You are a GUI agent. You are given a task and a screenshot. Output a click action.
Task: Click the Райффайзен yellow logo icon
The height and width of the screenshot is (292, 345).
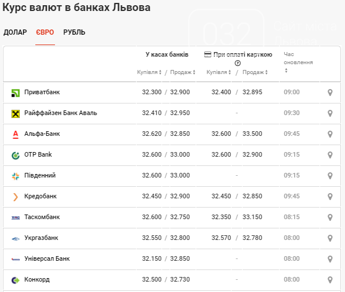[16, 114]
